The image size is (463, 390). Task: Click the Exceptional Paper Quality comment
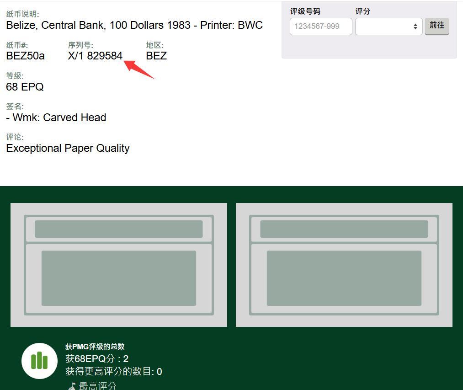(x=68, y=148)
